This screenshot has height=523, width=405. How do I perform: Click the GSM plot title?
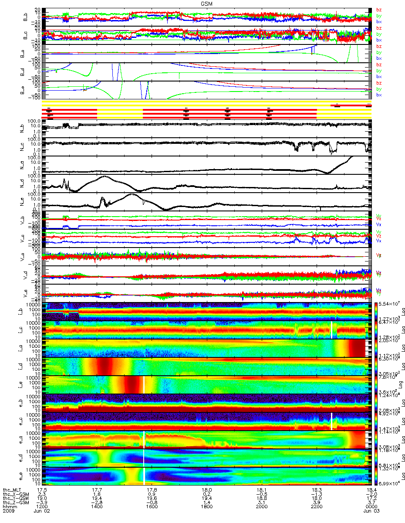pyautogui.click(x=206, y=3)
